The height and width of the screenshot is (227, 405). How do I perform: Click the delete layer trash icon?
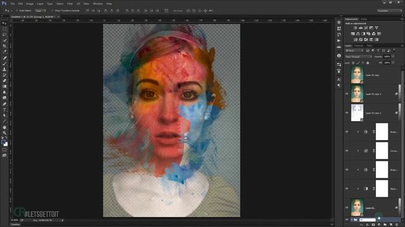tap(397, 224)
